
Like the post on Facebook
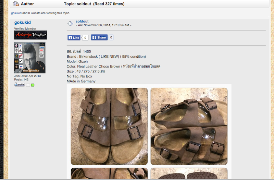74,38
